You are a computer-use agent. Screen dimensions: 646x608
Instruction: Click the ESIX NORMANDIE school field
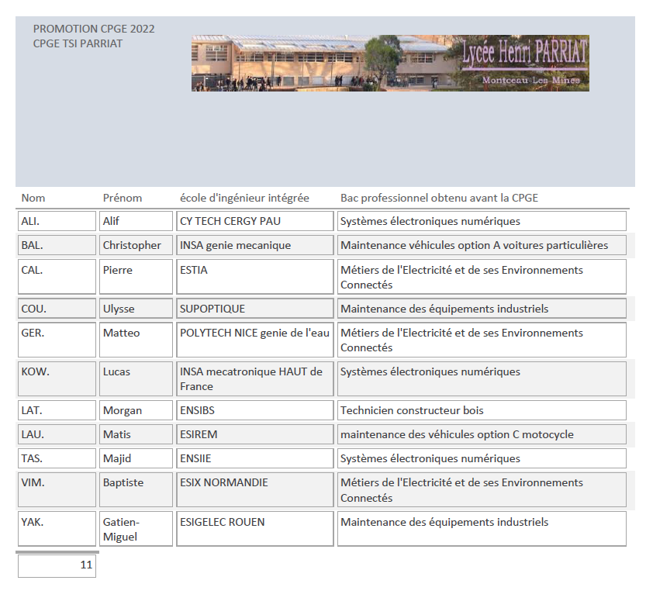[255, 490]
